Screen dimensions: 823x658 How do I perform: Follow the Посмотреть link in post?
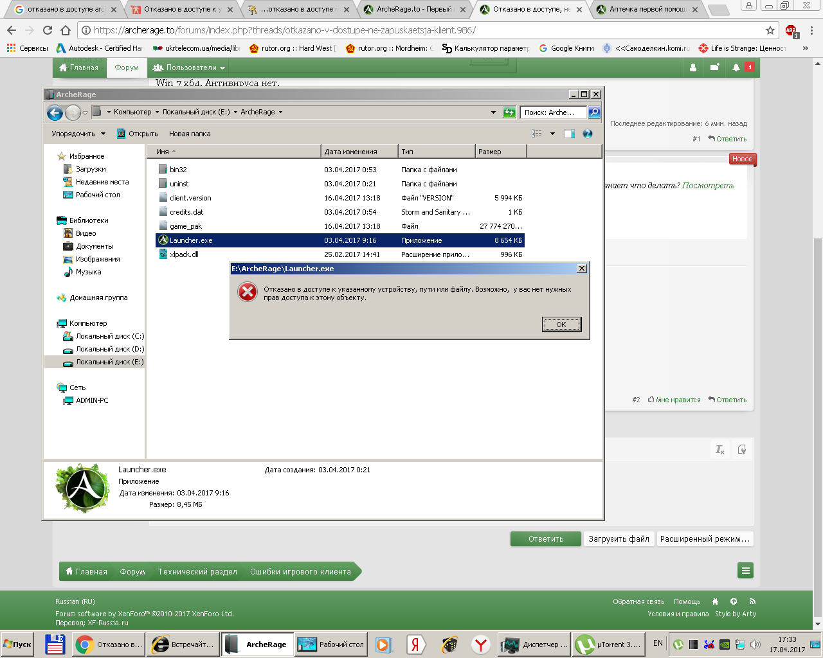tap(709, 186)
